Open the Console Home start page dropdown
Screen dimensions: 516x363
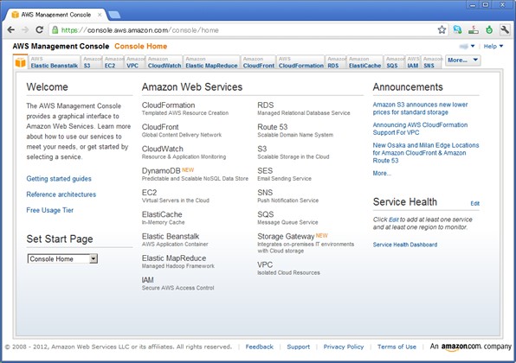(62, 259)
